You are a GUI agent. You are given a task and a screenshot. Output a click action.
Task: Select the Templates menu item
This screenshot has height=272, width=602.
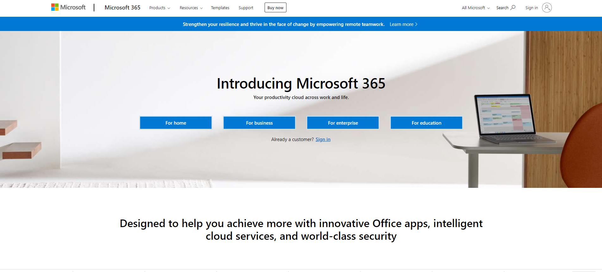pos(220,8)
